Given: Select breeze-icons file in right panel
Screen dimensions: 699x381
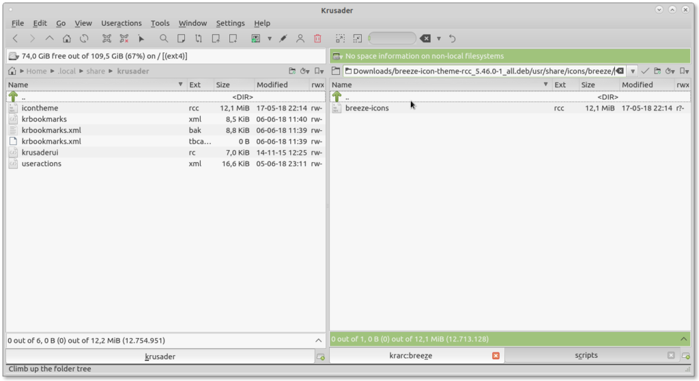Looking at the screenshot, I should [510, 108].
